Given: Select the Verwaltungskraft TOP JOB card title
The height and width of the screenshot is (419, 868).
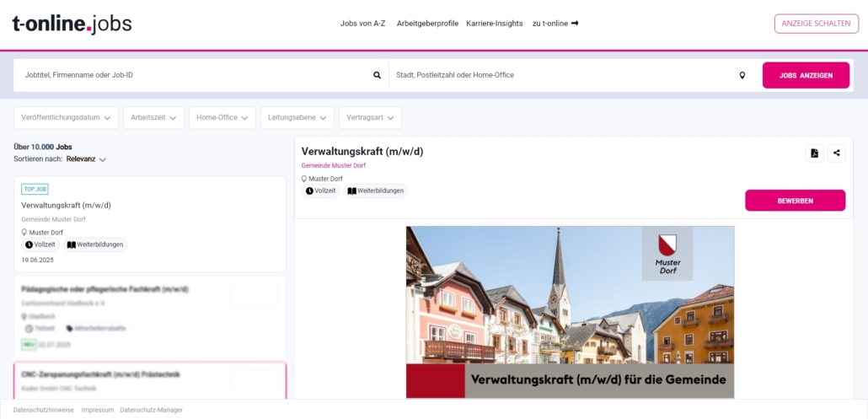Looking at the screenshot, I should 67,206.
